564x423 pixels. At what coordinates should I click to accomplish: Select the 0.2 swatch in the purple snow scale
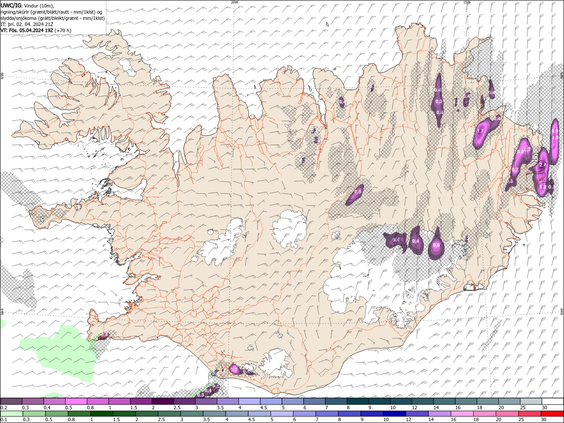11,401
